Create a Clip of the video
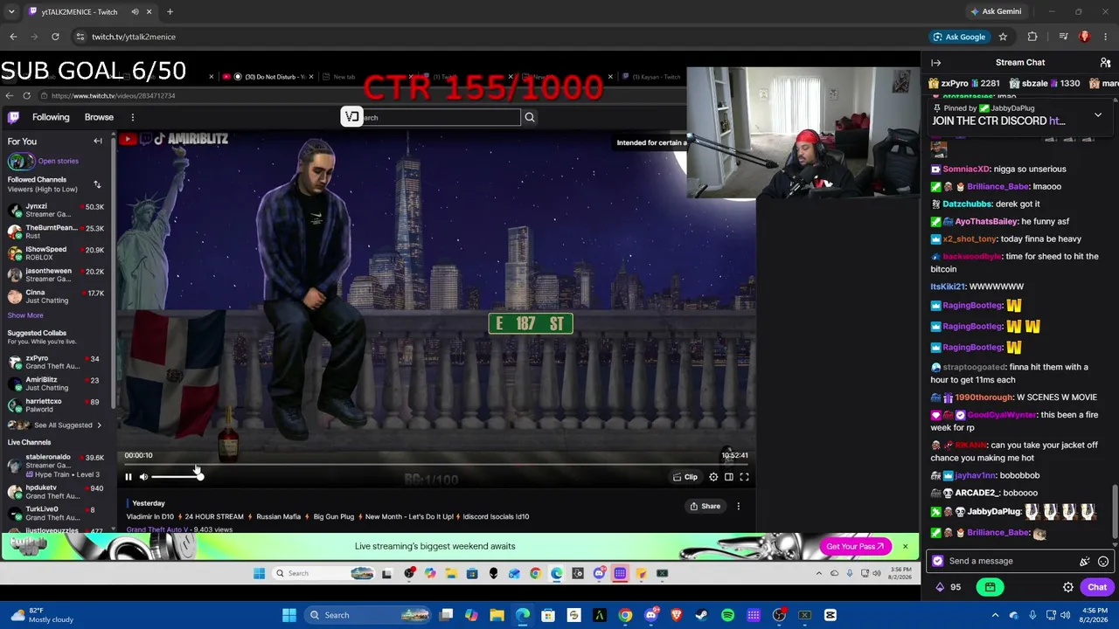The width and height of the screenshot is (1119, 629). 685,477
